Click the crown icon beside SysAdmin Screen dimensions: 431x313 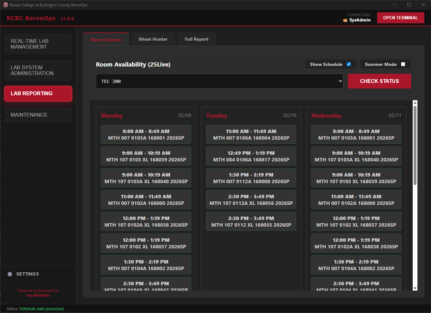(x=345, y=20)
